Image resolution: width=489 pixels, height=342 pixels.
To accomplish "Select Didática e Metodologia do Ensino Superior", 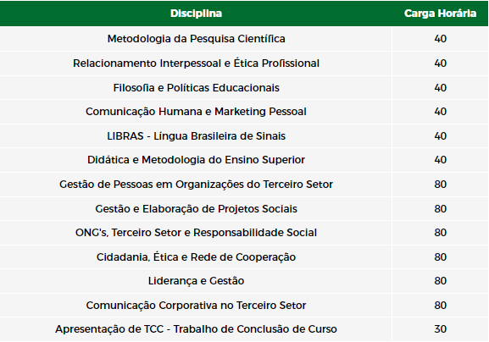I will point(196,160).
